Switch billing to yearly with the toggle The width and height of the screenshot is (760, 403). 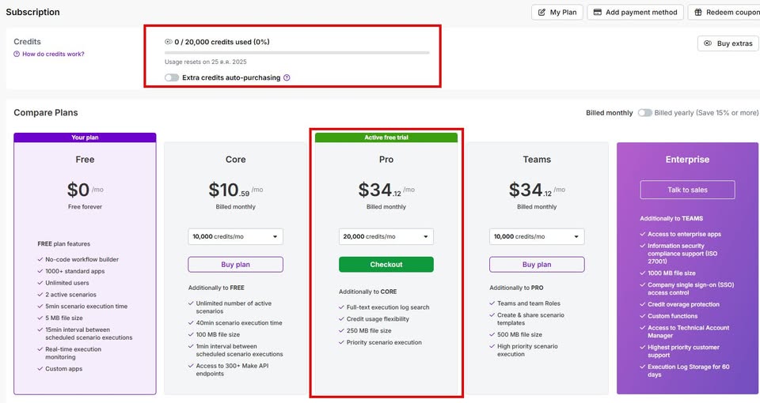(x=645, y=113)
